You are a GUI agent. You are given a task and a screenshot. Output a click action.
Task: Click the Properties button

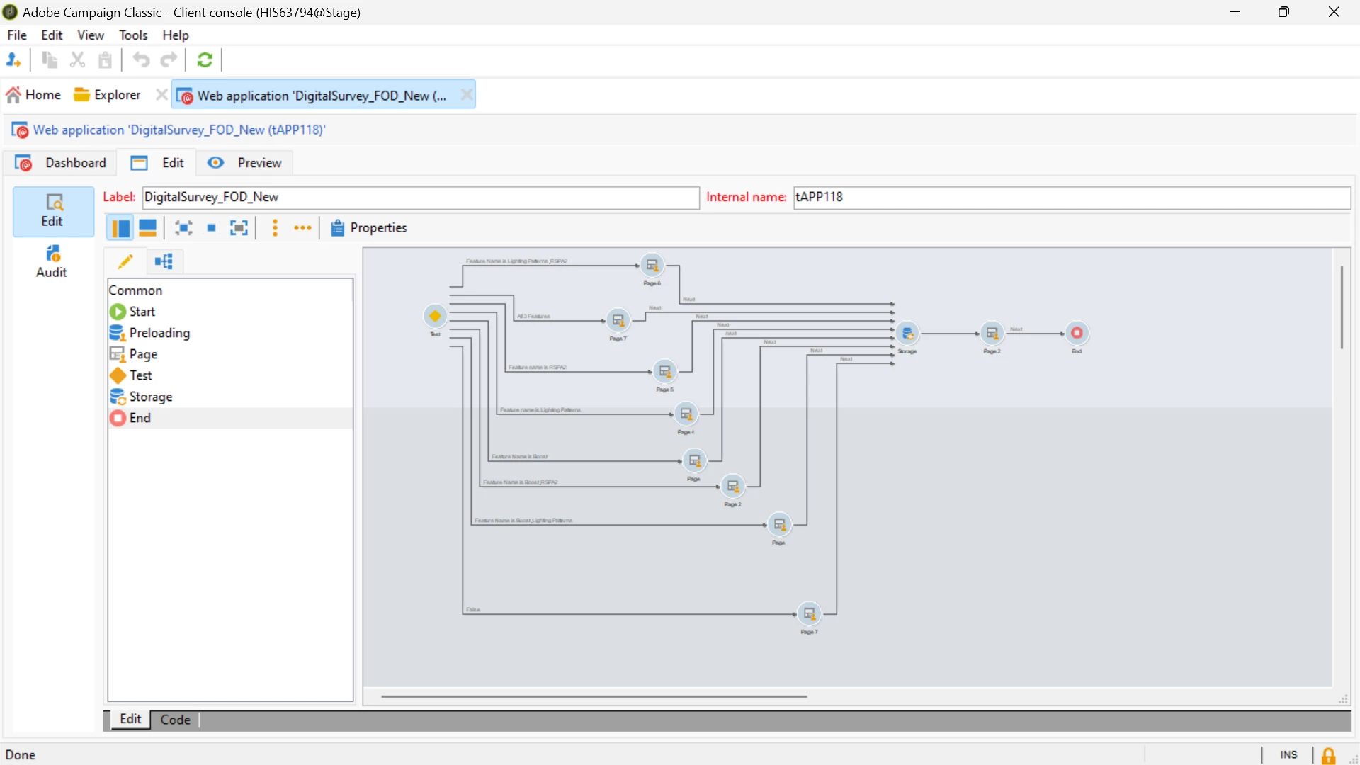[x=369, y=227]
